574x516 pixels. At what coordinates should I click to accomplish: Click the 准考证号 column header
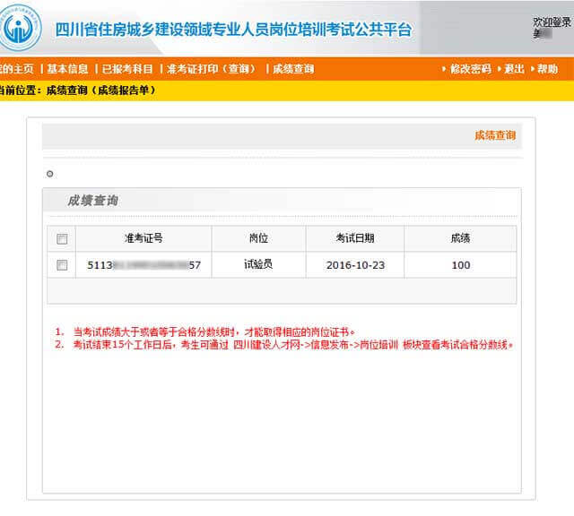pyautogui.click(x=143, y=238)
